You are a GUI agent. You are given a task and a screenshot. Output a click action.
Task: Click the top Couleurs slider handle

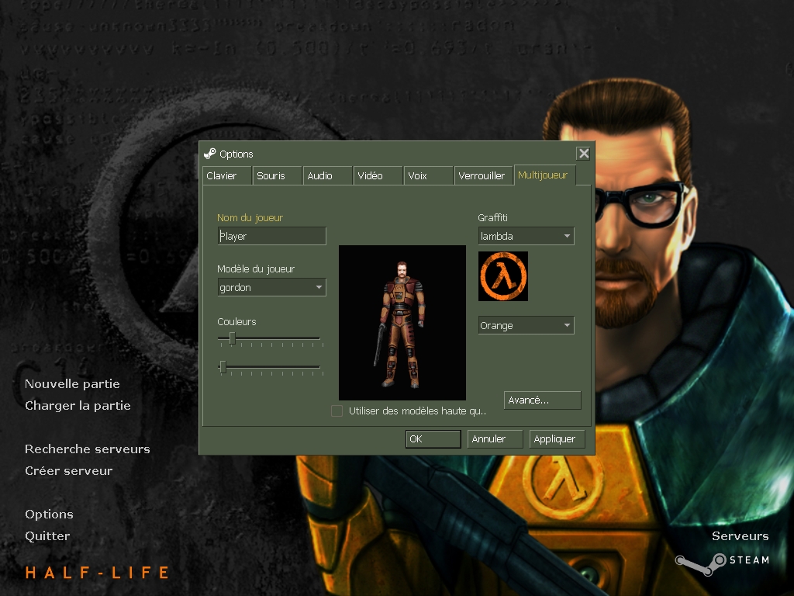pyautogui.click(x=232, y=338)
